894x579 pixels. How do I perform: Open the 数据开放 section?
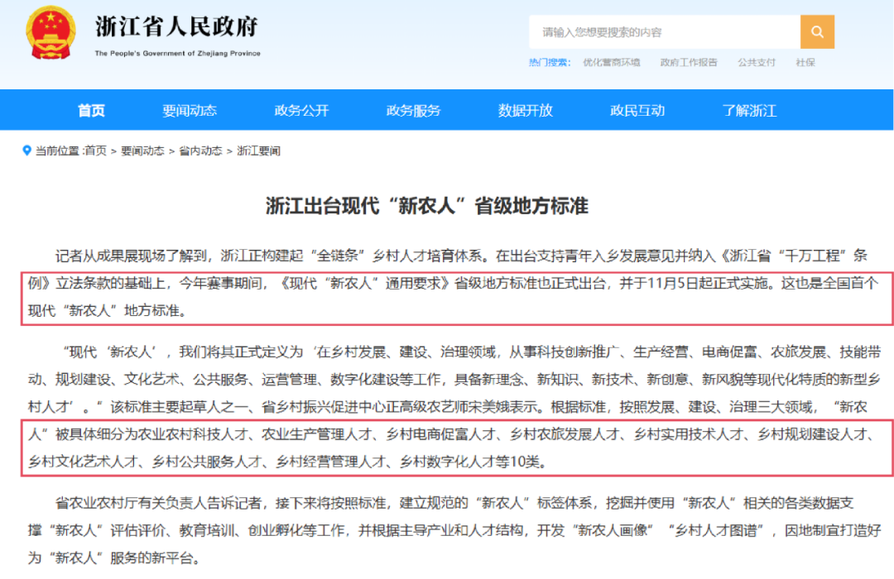pyautogui.click(x=526, y=109)
